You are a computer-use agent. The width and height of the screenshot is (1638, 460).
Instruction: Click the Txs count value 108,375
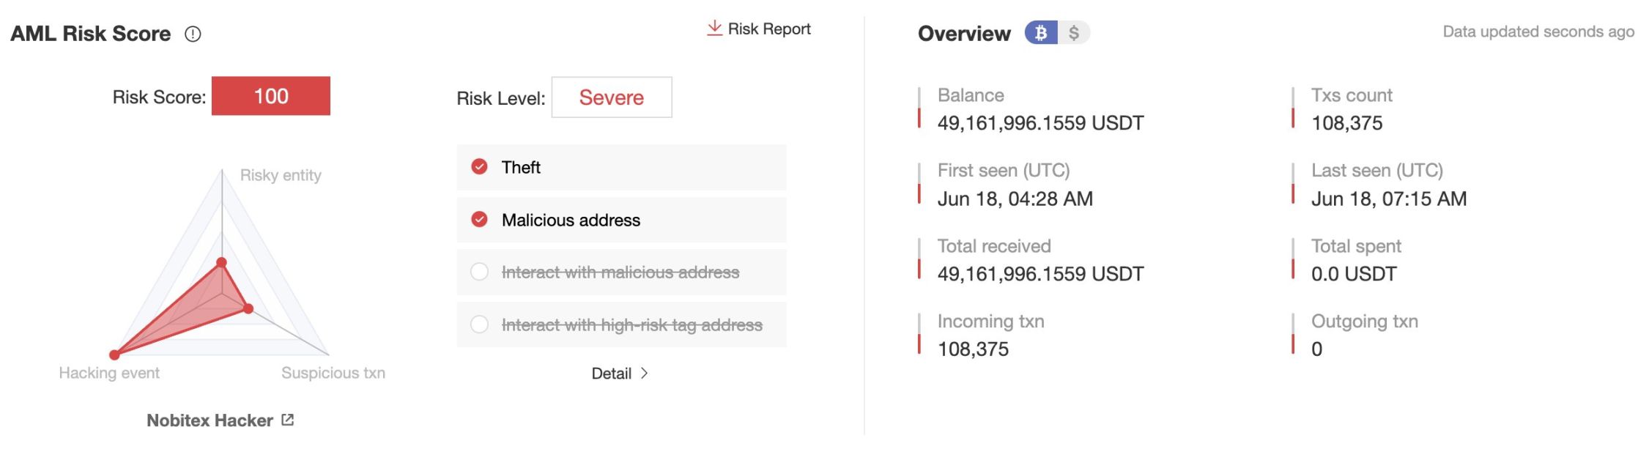tap(1346, 123)
